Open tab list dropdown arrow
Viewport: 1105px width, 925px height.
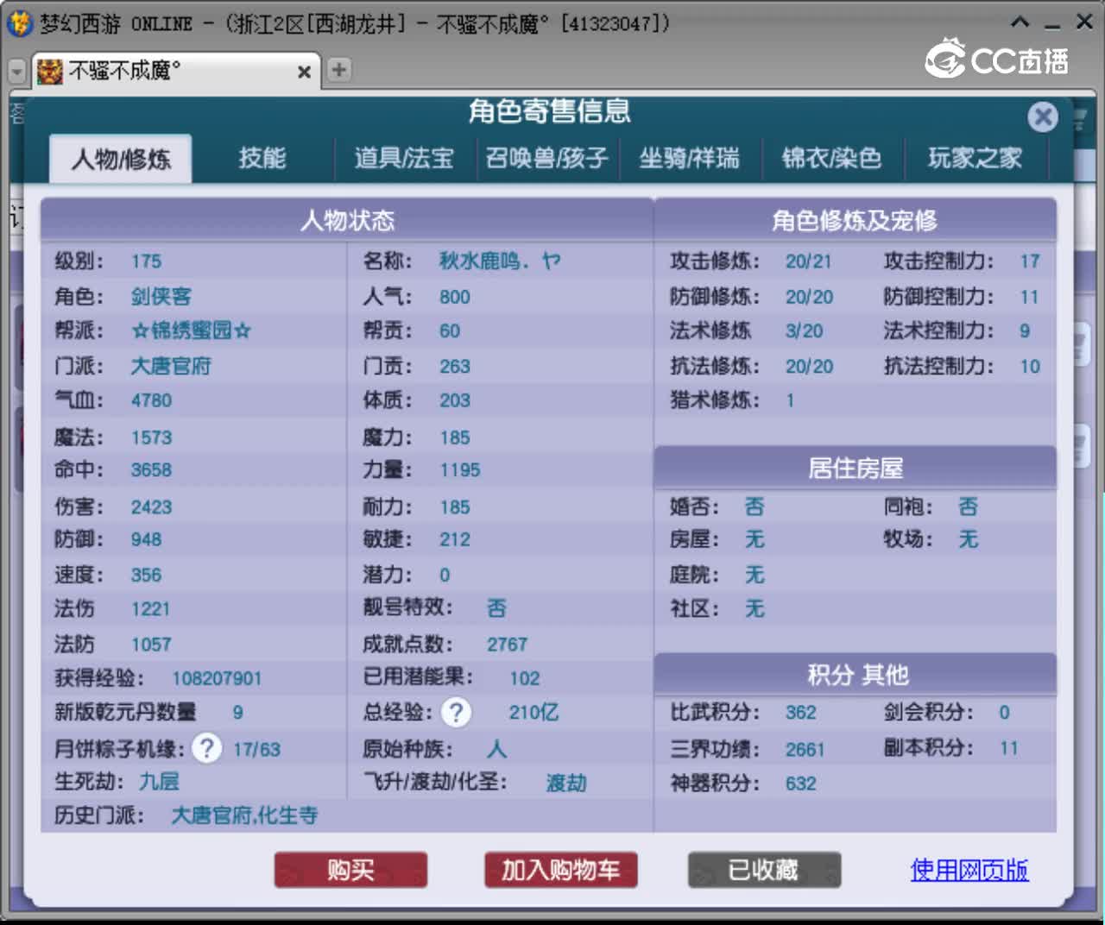[16, 72]
